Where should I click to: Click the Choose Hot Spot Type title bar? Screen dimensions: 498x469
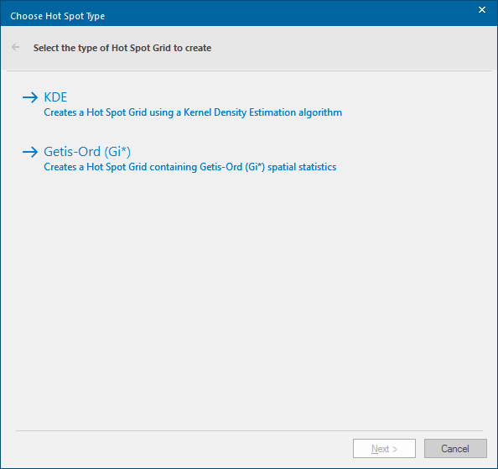pos(241,13)
